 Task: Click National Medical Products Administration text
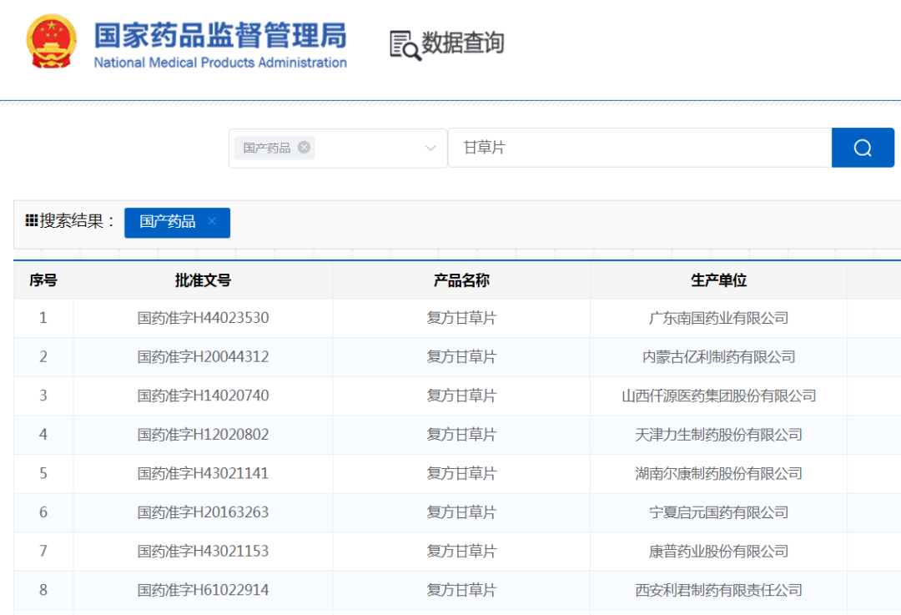(x=220, y=63)
